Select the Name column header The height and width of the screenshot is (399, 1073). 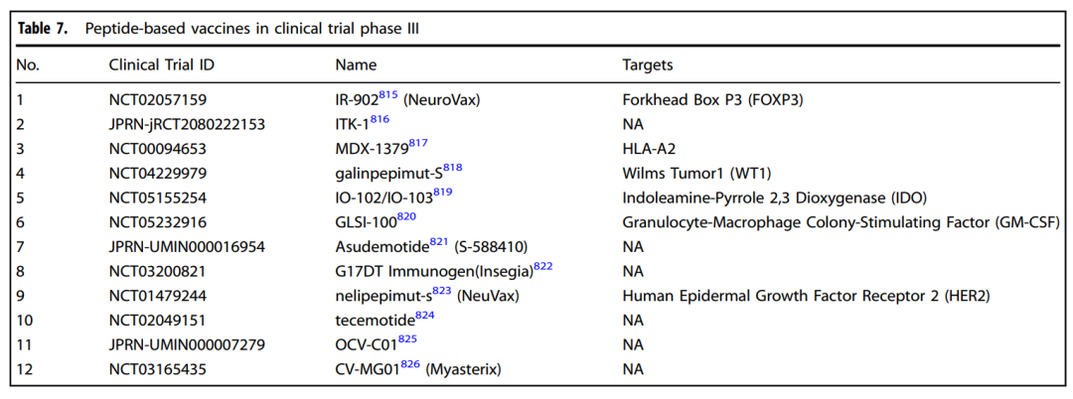(356, 66)
